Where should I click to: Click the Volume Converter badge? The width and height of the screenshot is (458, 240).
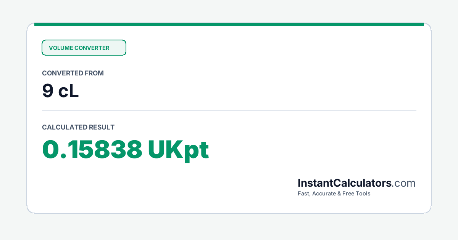84,48
